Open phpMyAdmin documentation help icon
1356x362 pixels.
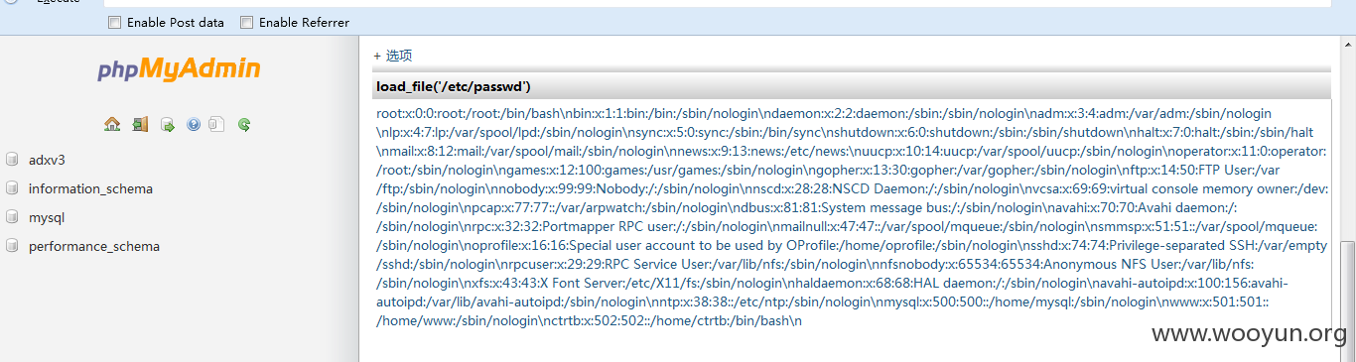pyautogui.click(x=194, y=125)
